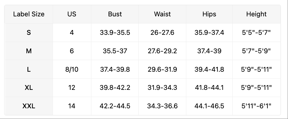Click waist measurement 27.6-29.2
This screenshot has height=119, width=288.
point(162,51)
